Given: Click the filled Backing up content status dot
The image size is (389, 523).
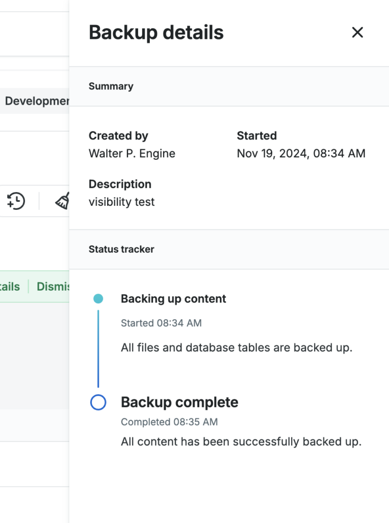Looking at the screenshot, I should tap(98, 298).
